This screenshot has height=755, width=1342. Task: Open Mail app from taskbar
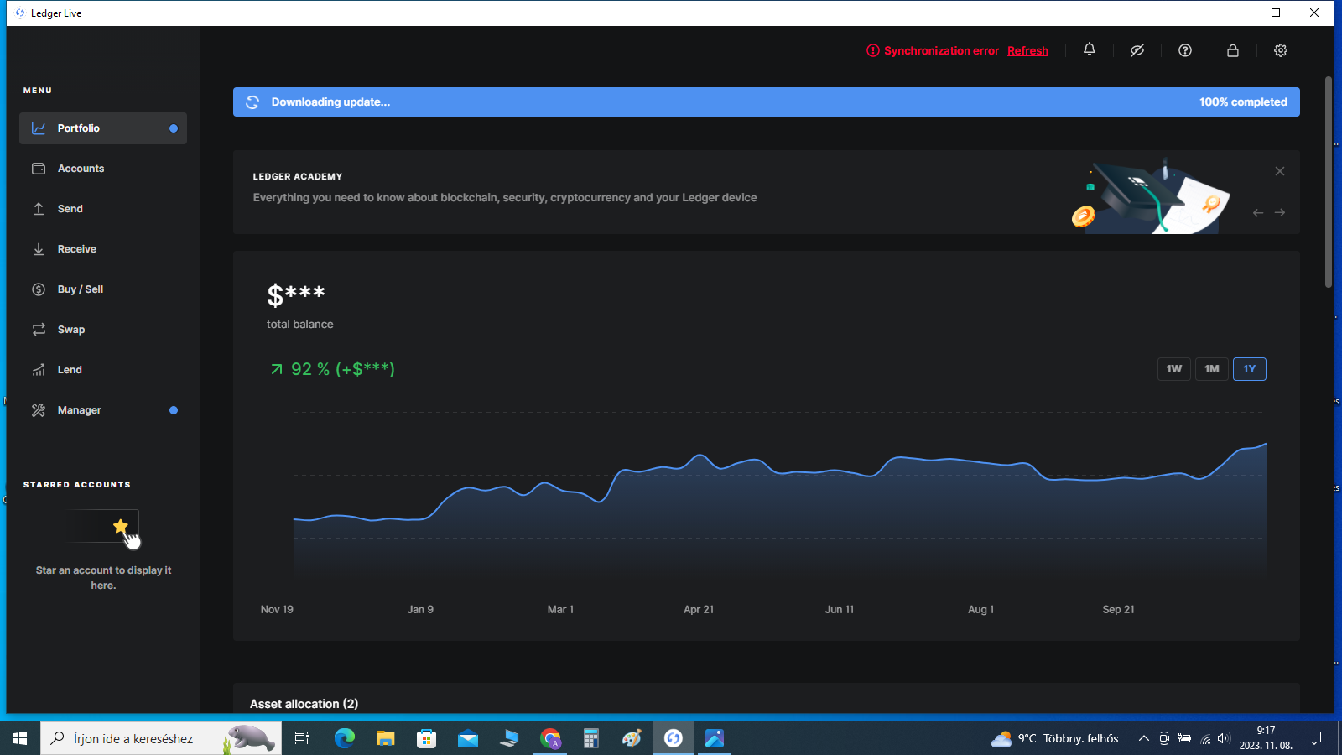(468, 738)
